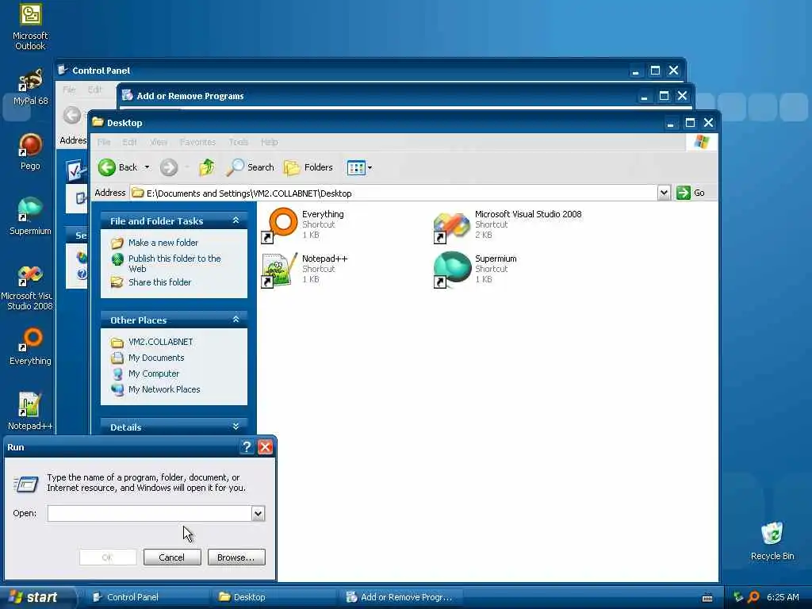Click the green Back arrow button
812x609 pixels.
click(117, 167)
